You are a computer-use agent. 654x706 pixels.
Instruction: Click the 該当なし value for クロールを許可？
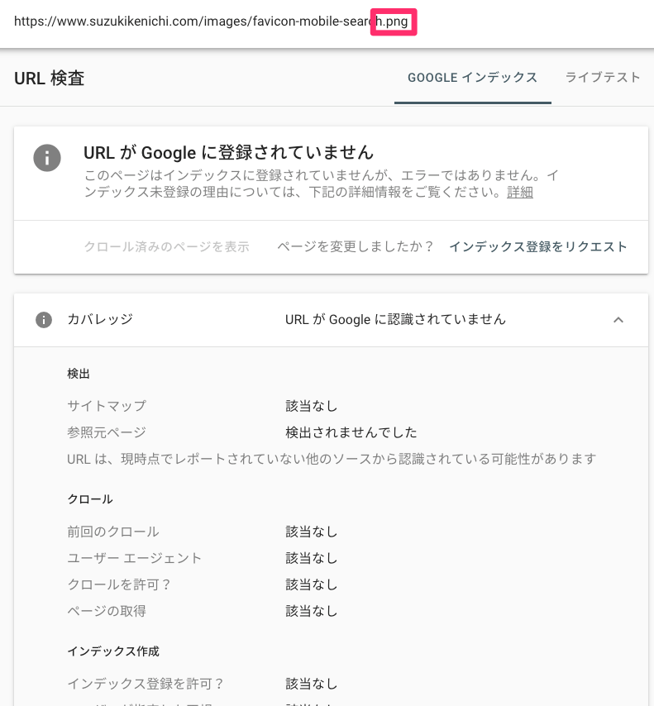[x=311, y=584]
